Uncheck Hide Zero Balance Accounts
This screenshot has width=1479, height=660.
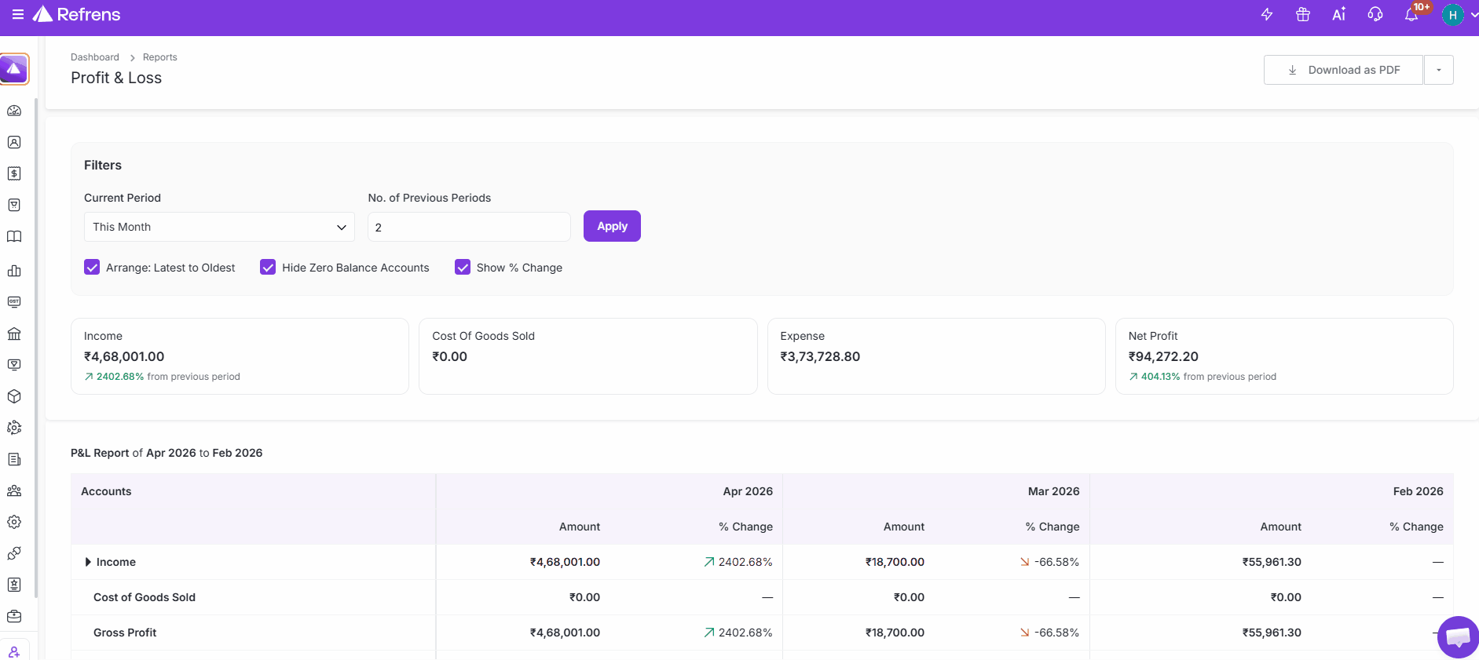(268, 268)
